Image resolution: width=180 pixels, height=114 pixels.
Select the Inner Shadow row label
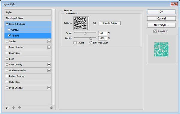(16, 47)
